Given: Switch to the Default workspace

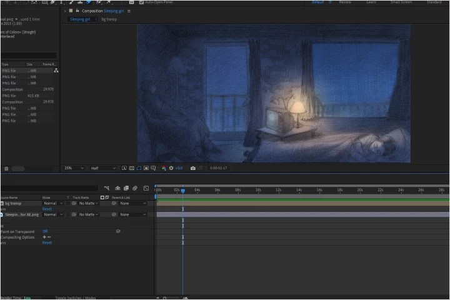Looking at the screenshot, I should coord(317,2).
